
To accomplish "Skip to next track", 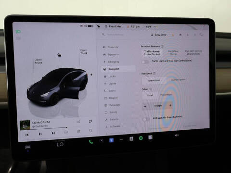I will [x=53, y=133].
